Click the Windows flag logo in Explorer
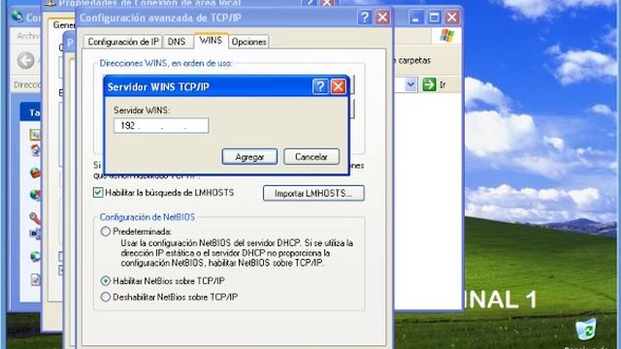The width and height of the screenshot is (621, 349). pos(446,36)
